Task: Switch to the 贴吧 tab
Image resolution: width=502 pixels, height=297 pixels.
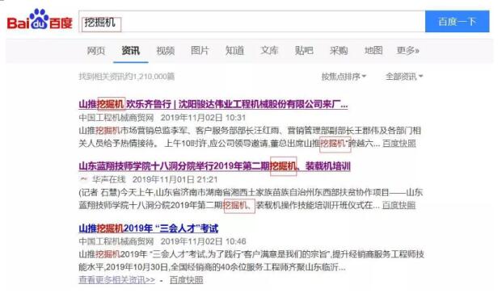Action: pos(304,50)
